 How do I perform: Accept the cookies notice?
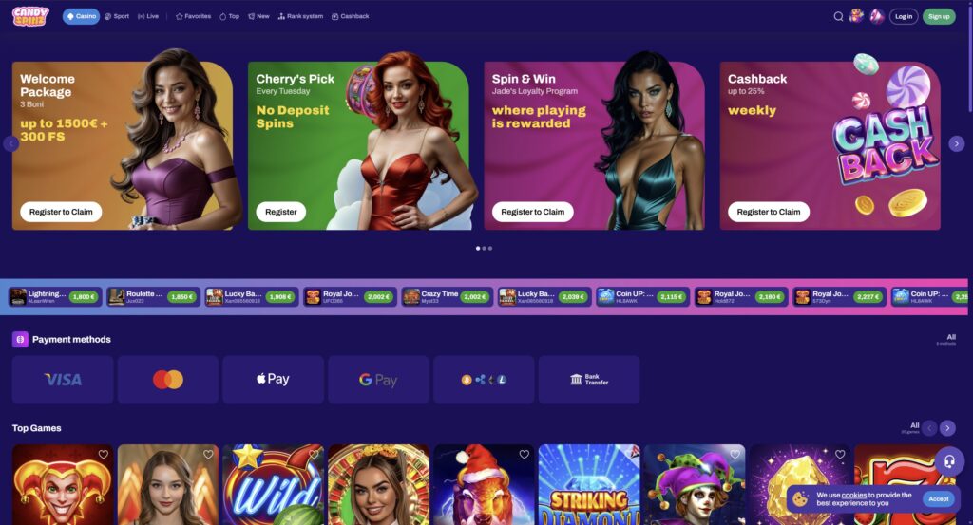[x=938, y=499]
